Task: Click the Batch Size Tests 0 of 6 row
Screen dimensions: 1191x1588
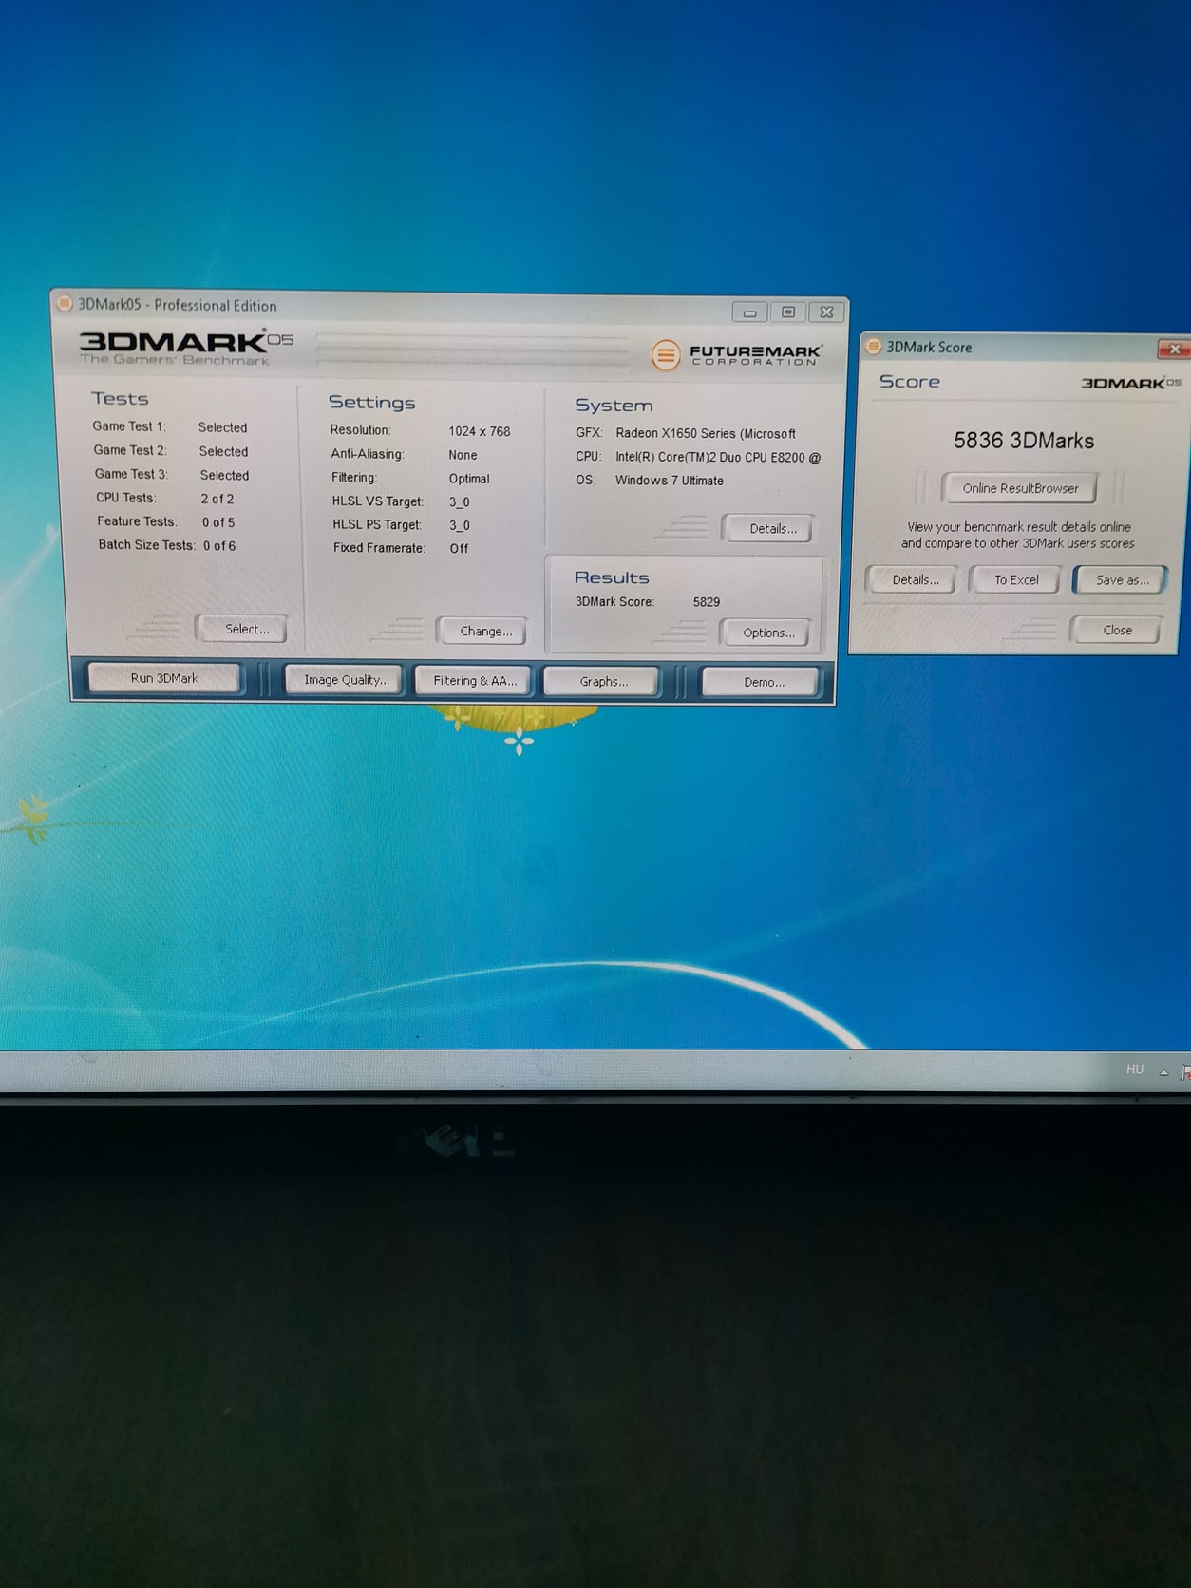Action: tap(167, 545)
